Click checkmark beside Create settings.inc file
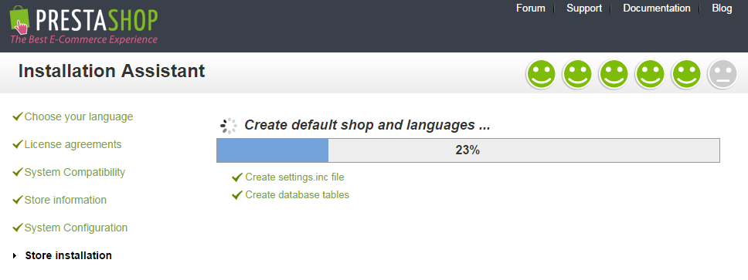748x280 pixels. [x=237, y=177]
